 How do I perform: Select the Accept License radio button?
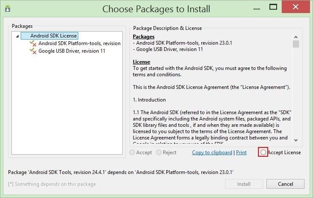263,152
